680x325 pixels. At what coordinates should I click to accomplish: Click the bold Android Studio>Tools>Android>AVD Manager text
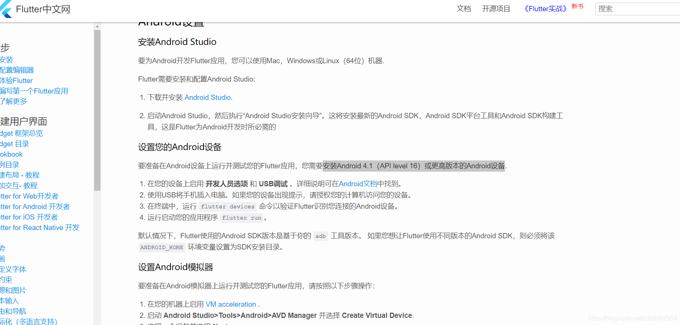240,315
